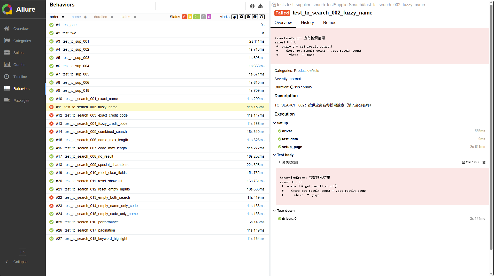Expand the setup_page step
Image resolution: width=494 pixels, height=276 pixels.
pyautogui.click(x=292, y=147)
